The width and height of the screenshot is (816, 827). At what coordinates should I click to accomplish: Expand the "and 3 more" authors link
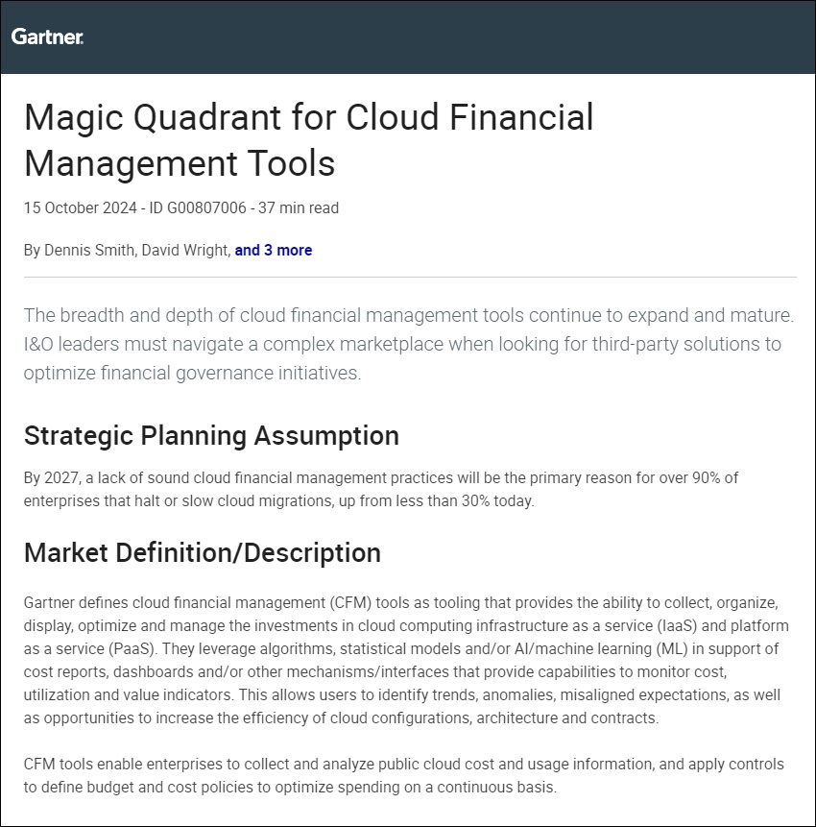click(x=274, y=250)
